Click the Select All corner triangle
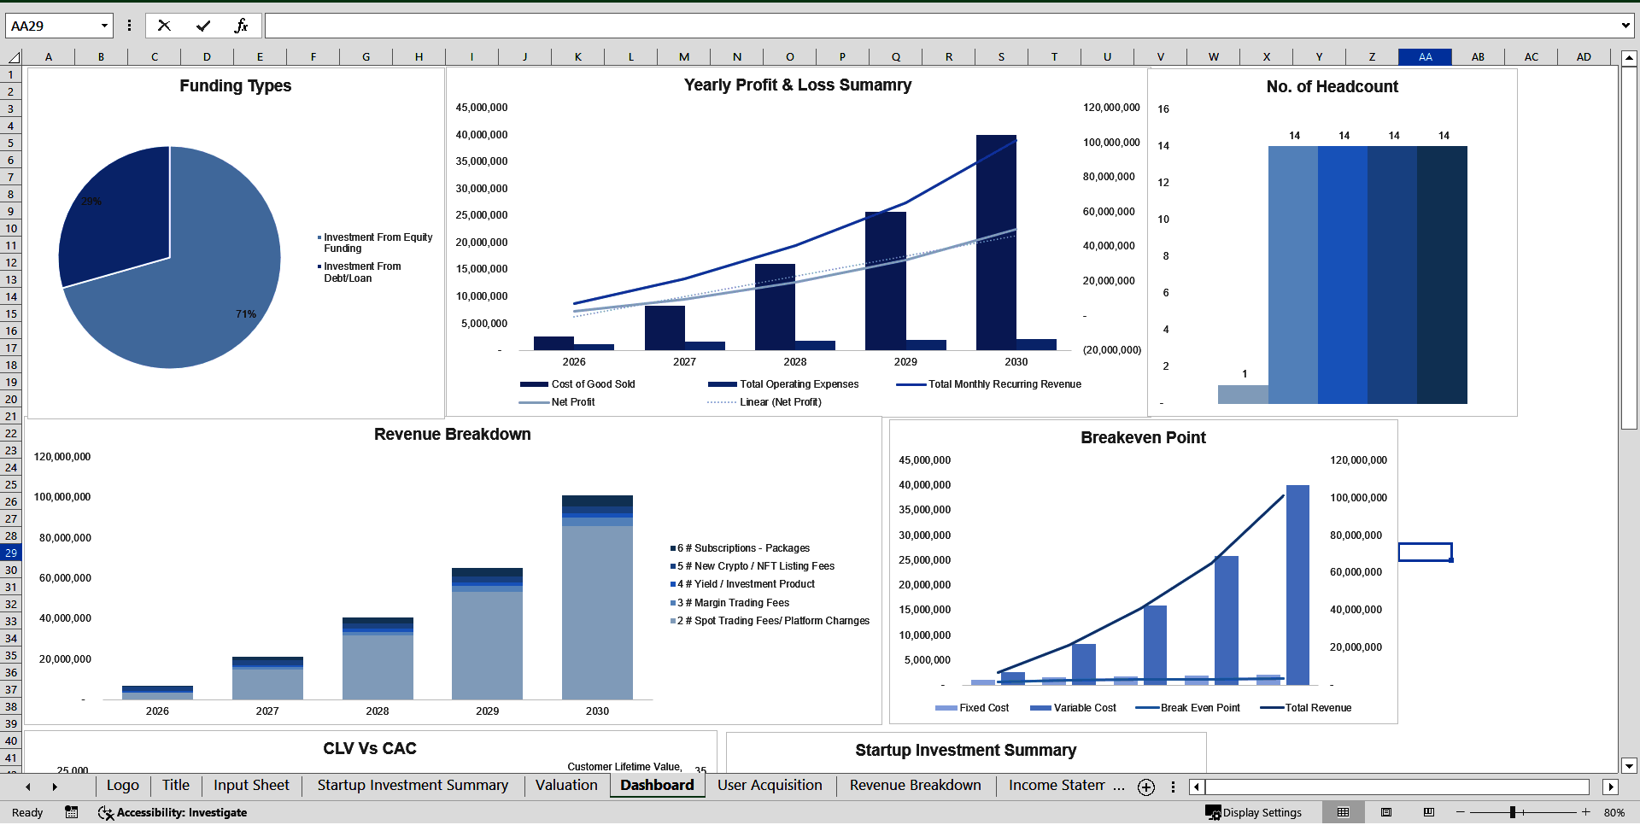1640x825 pixels. click(13, 57)
